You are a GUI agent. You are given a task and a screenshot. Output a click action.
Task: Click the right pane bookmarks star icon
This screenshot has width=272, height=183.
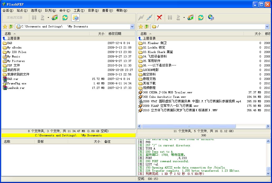(x=141, y=27)
